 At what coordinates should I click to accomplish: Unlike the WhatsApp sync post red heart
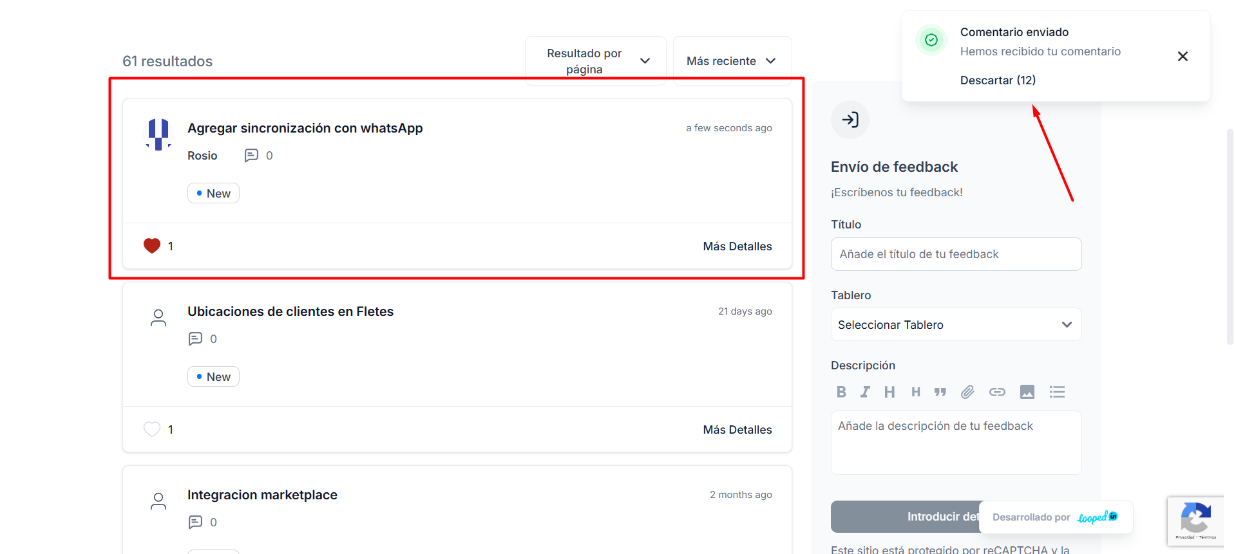pyautogui.click(x=152, y=246)
